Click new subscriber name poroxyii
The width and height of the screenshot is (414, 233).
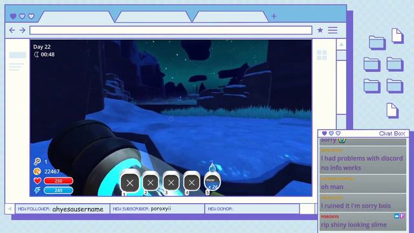(x=161, y=208)
